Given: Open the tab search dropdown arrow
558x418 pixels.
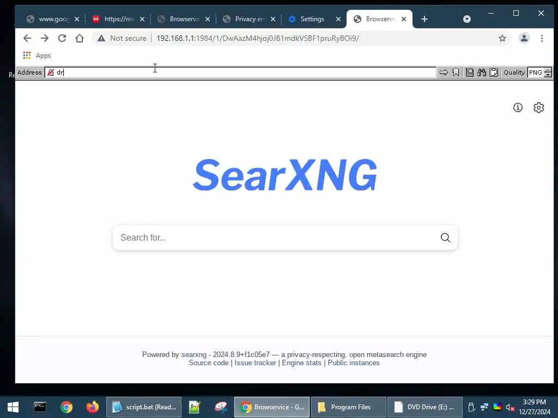Looking at the screenshot, I should (467, 19).
